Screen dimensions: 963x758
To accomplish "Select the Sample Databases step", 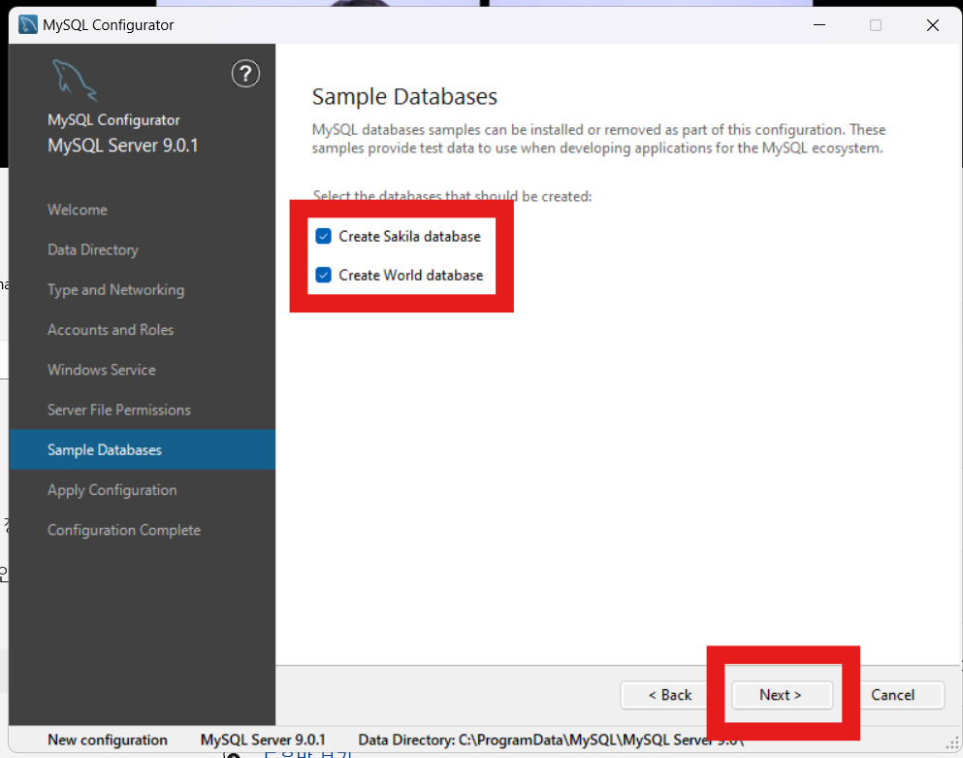I will coord(142,449).
